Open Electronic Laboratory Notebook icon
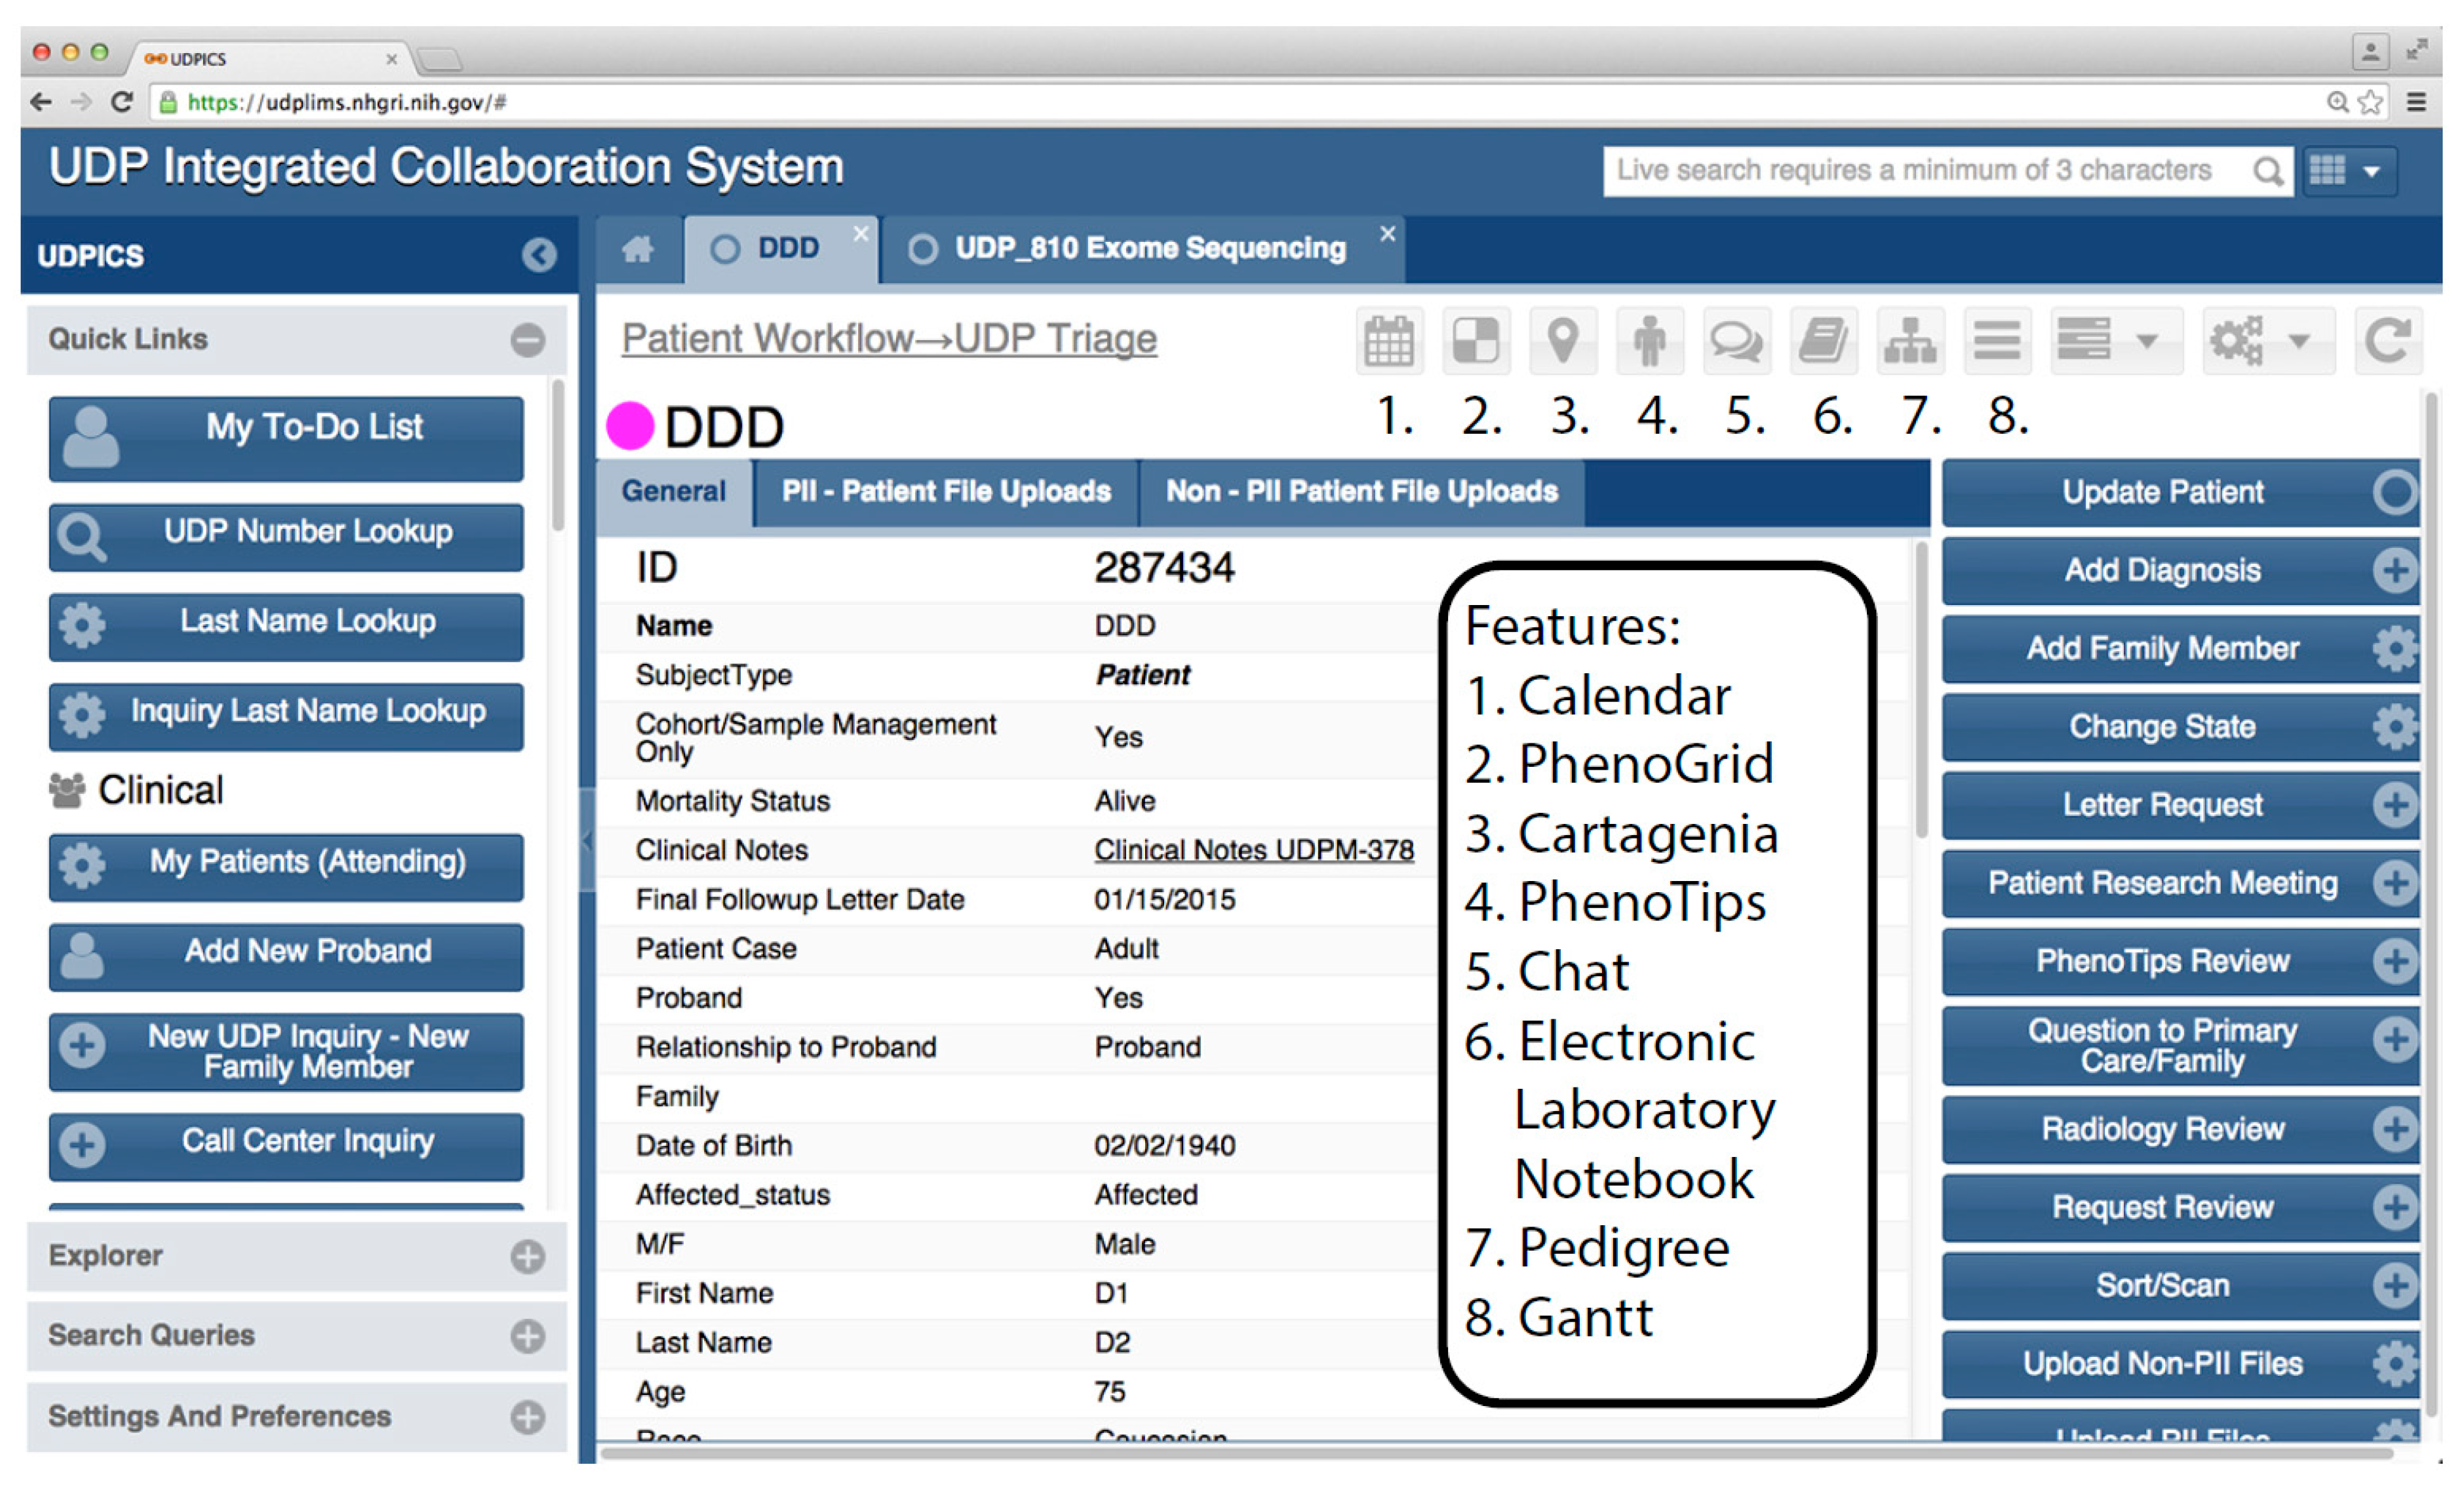Image resolution: width=2464 pixels, height=1488 pixels. 1823,341
